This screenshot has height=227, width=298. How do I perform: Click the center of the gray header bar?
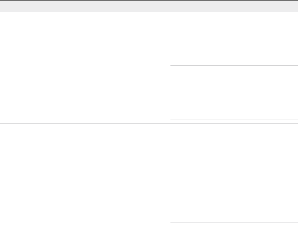tap(149, 6)
